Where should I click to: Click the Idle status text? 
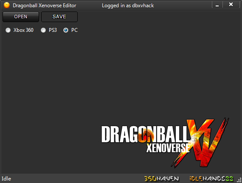pos(6,179)
